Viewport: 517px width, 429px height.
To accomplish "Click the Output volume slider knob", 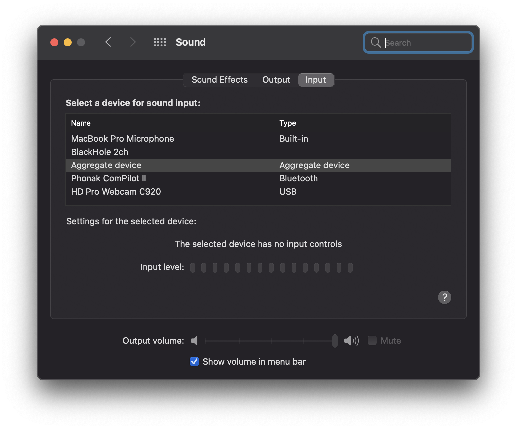I will 335,341.
